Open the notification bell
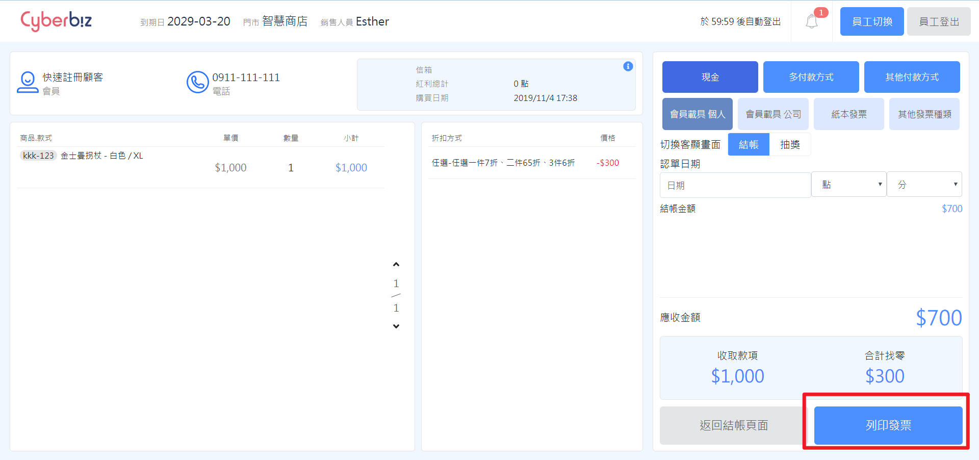Viewport: 979px width, 460px height. [x=811, y=21]
